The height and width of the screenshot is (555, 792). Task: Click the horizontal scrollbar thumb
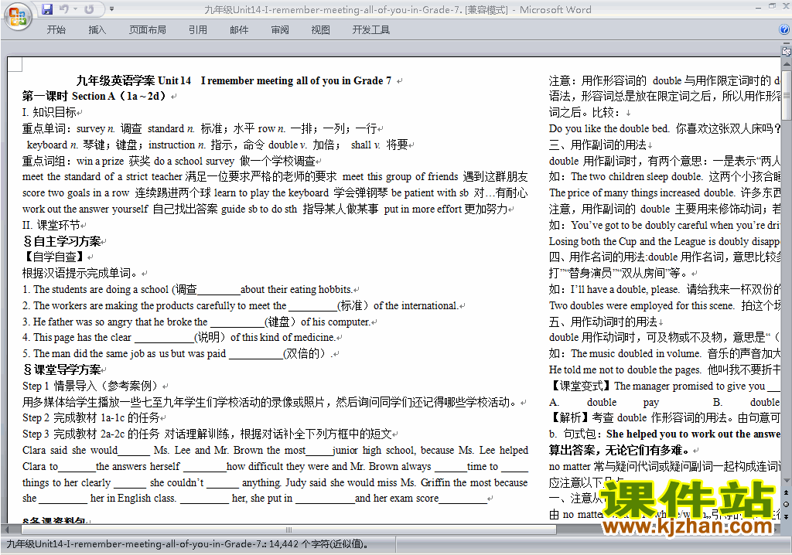coord(288,529)
